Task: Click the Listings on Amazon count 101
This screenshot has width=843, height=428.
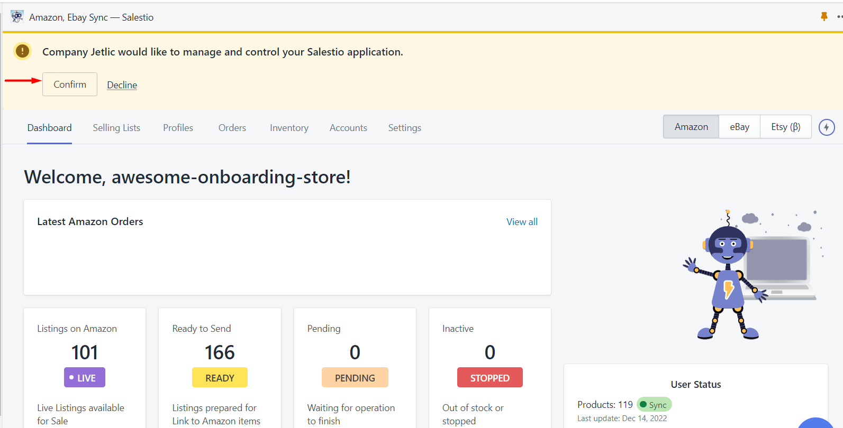Action: (x=85, y=352)
